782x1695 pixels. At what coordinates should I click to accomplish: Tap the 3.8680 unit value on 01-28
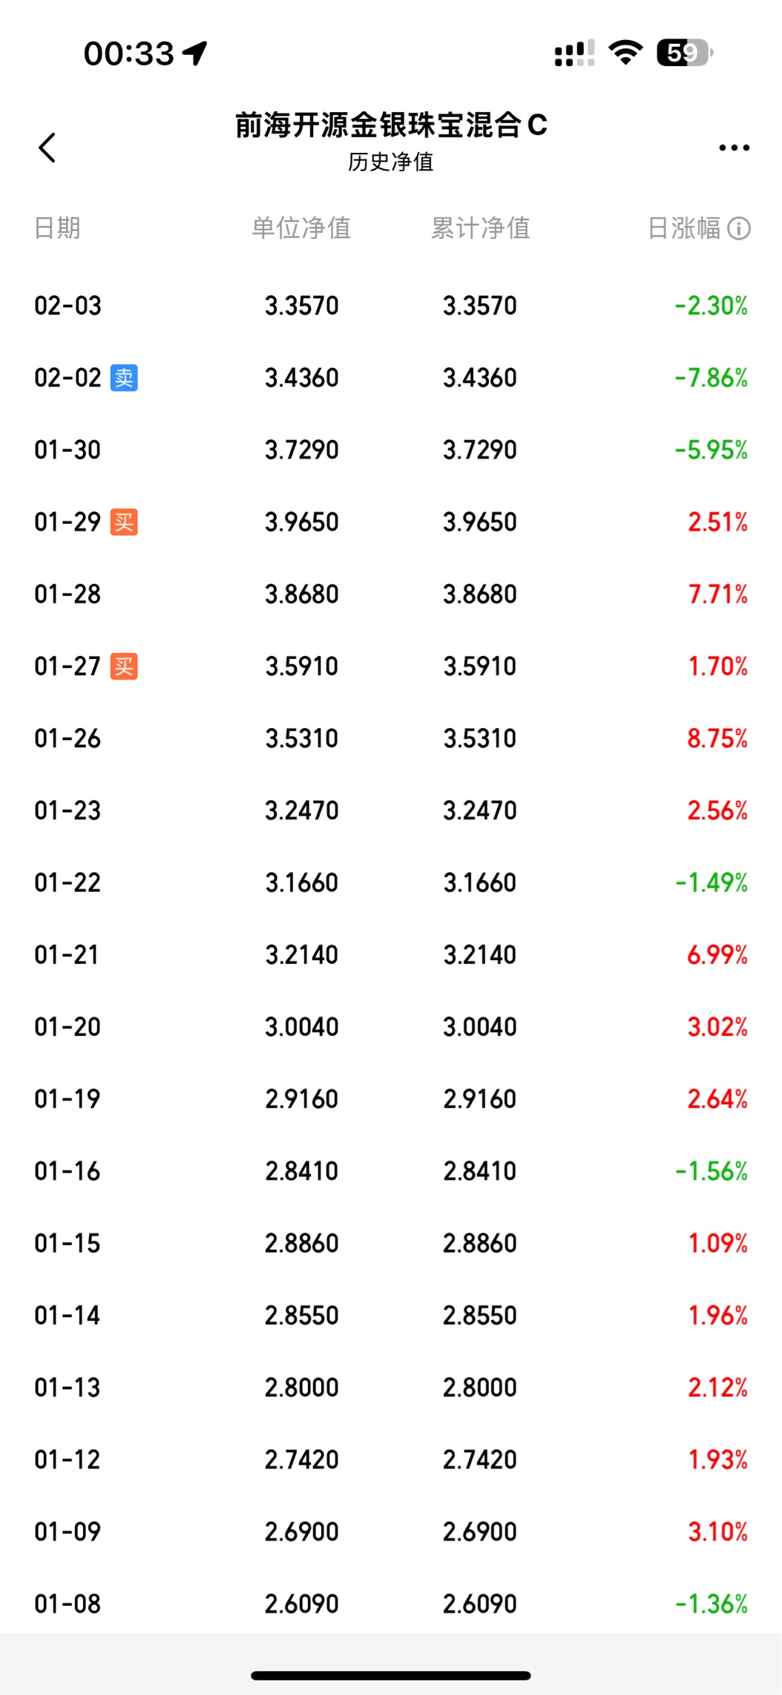click(302, 594)
